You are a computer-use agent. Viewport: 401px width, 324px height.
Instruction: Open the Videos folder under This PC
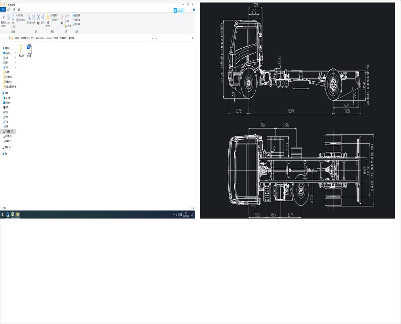7,107
